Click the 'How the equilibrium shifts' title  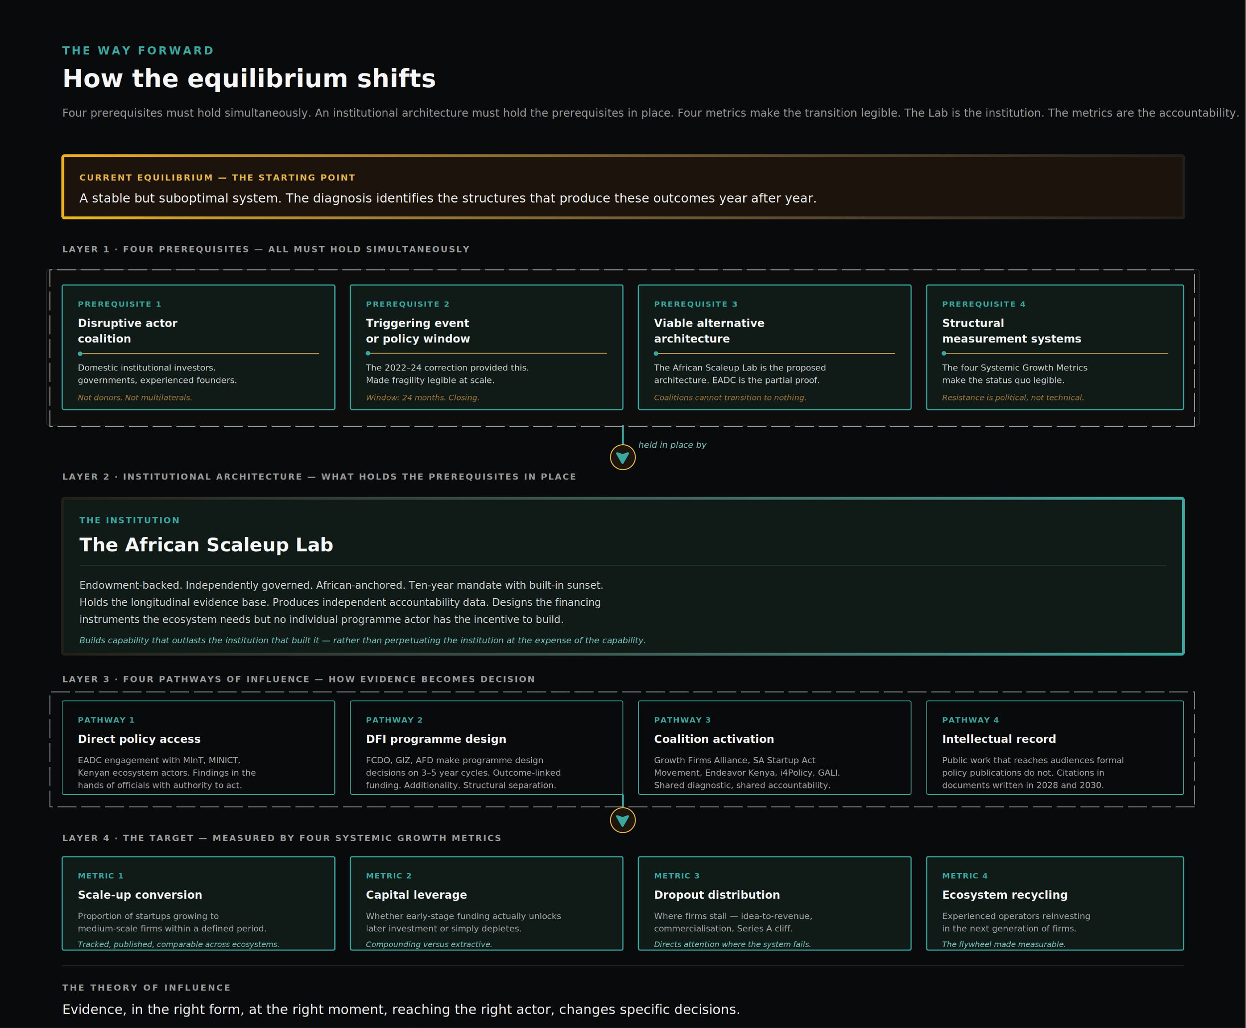(249, 79)
